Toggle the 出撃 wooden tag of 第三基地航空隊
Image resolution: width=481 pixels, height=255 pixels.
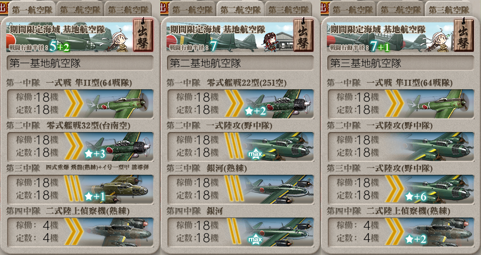coord(463,35)
